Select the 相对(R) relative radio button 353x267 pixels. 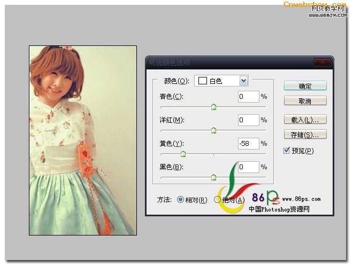pos(180,200)
